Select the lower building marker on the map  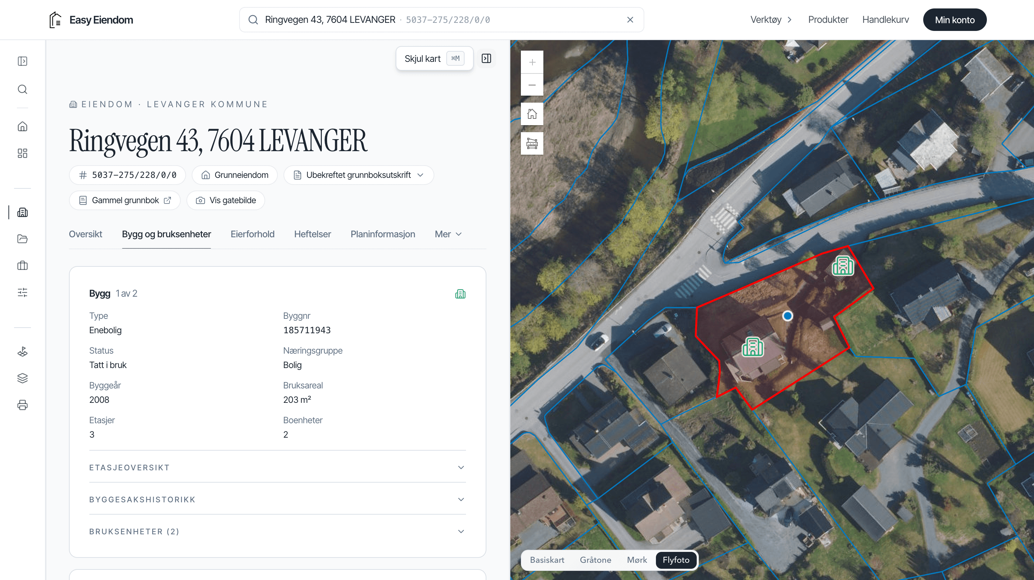pos(753,347)
